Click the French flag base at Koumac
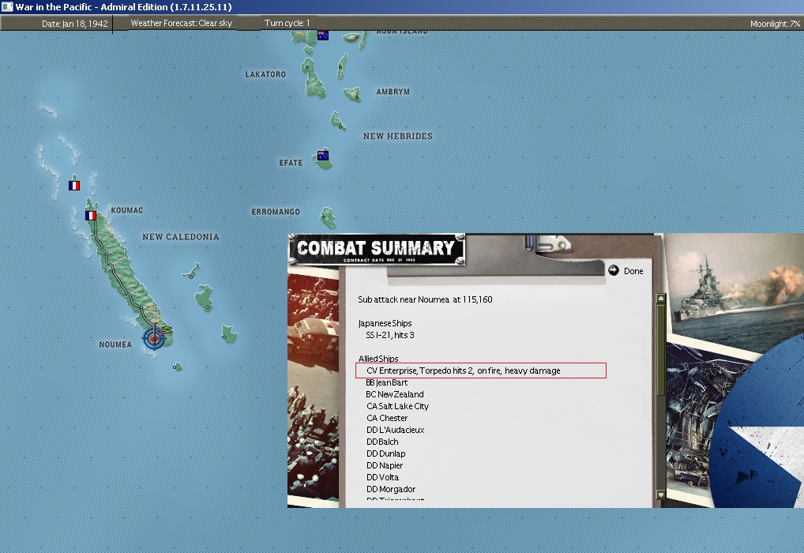 click(91, 216)
